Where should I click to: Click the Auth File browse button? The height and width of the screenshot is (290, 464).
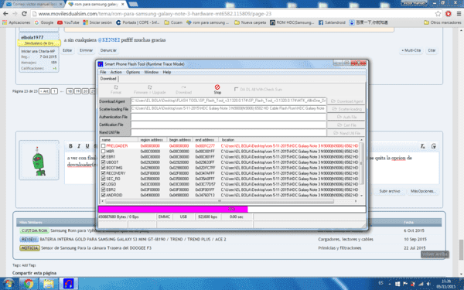[346, 117]
